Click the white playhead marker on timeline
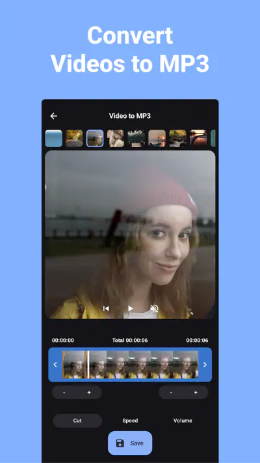This screenshot has width=260, height=463. click(88, 365)
